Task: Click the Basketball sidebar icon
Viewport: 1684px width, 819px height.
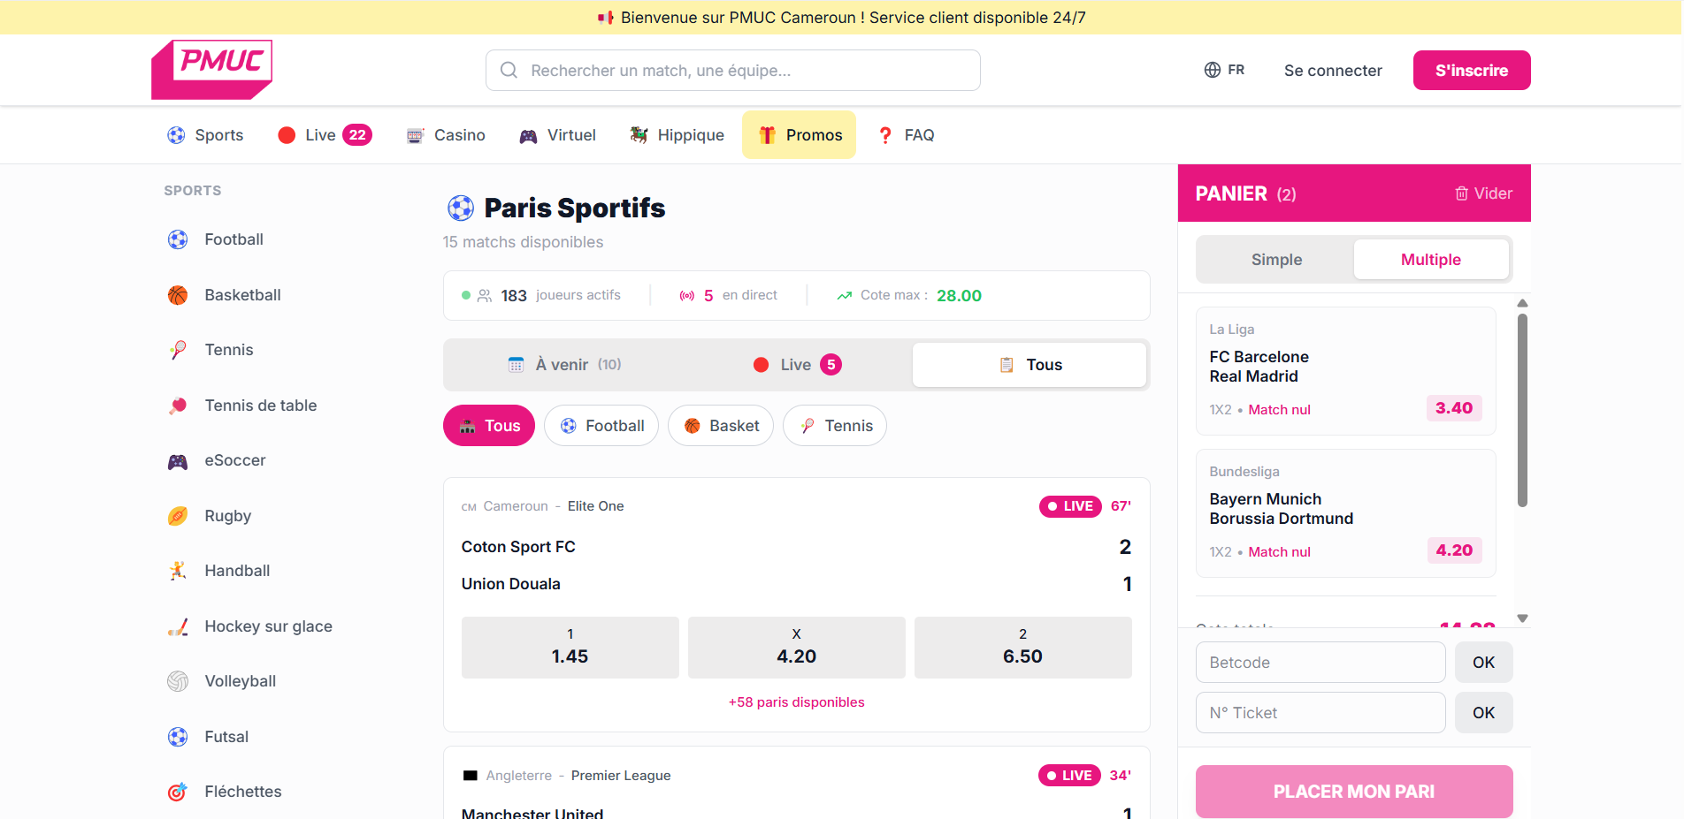Action: [x=178, y=295]
